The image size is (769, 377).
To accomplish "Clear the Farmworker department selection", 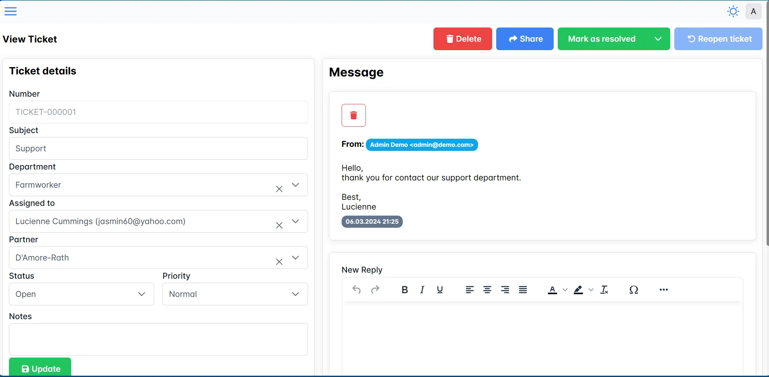I will 279,189.
